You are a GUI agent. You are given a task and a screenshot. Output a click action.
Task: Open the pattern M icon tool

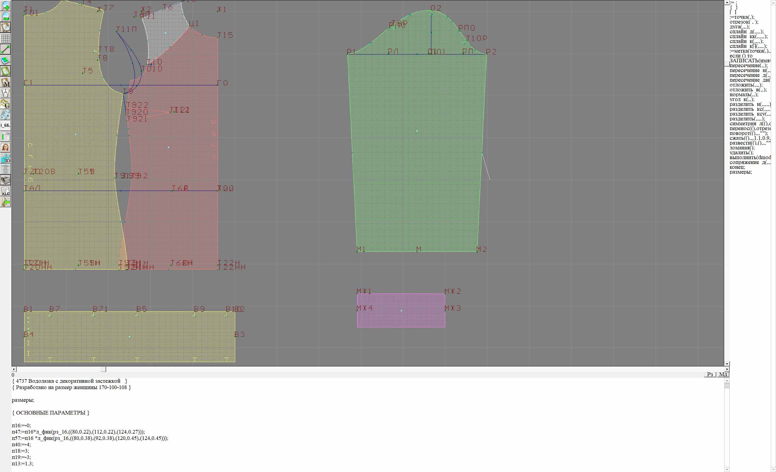click(x=6, y=82)
